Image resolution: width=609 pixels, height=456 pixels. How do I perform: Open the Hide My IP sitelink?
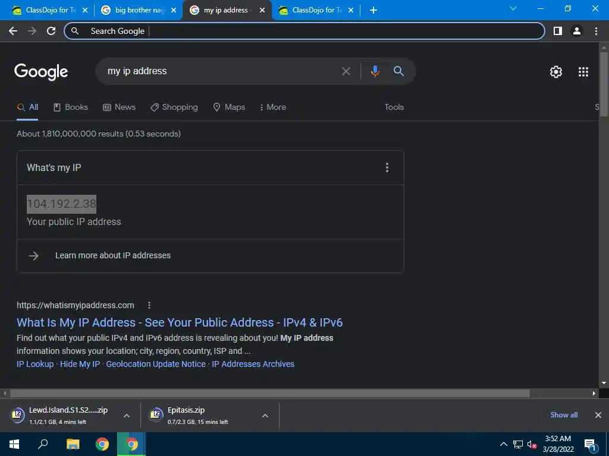pyautogui.click(x=80, y=364)
